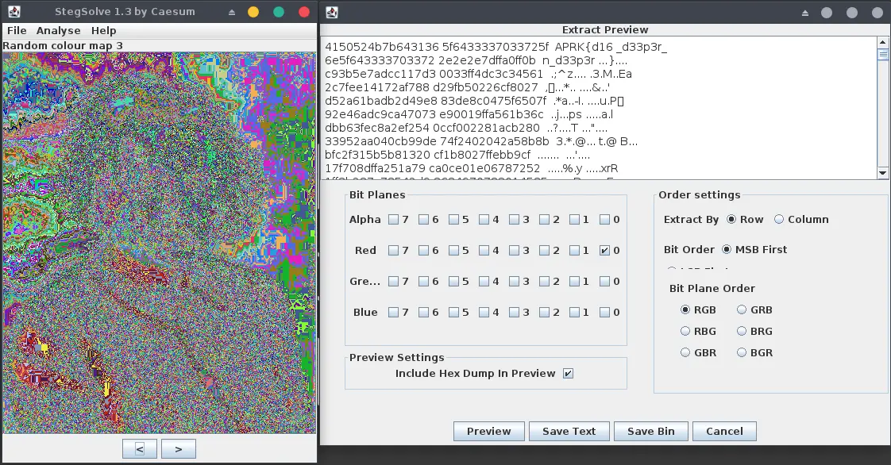Enable Green bit plane 7
The height and width of the screenshot is (465, 891).
pyautogui.click(x=393, y=281)
